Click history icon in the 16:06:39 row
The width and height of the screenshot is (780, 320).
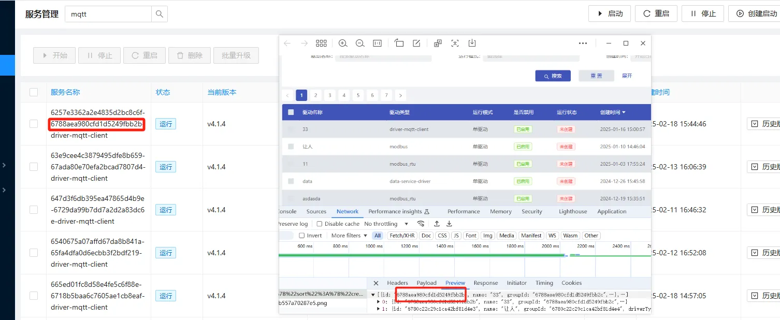pyautogui.click(x=754, y=167)
